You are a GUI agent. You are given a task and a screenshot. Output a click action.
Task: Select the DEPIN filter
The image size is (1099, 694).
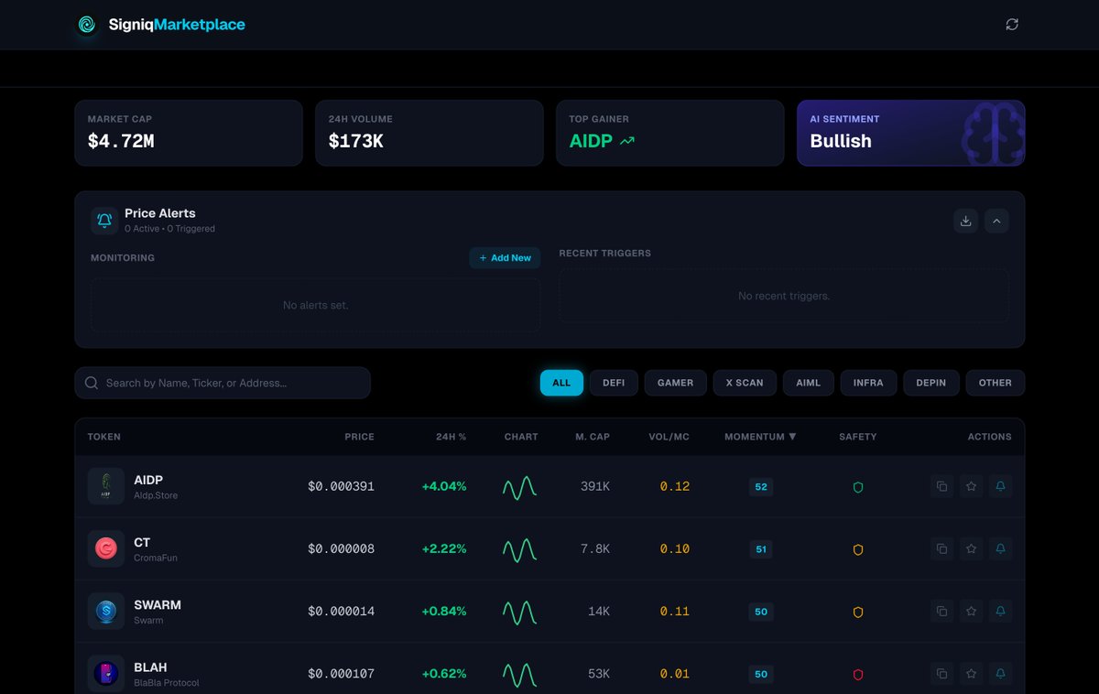[x=931, y=383]
